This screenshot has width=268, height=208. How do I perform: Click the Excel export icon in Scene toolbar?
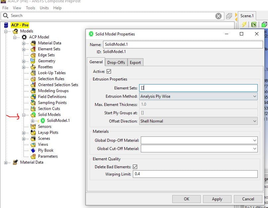[x=254, y=25]
